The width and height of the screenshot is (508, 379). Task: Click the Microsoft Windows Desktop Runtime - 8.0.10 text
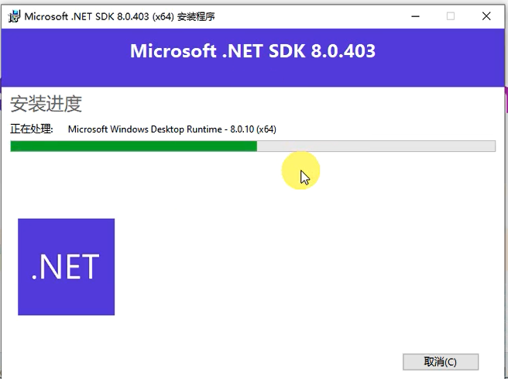[x=172, y=129]
